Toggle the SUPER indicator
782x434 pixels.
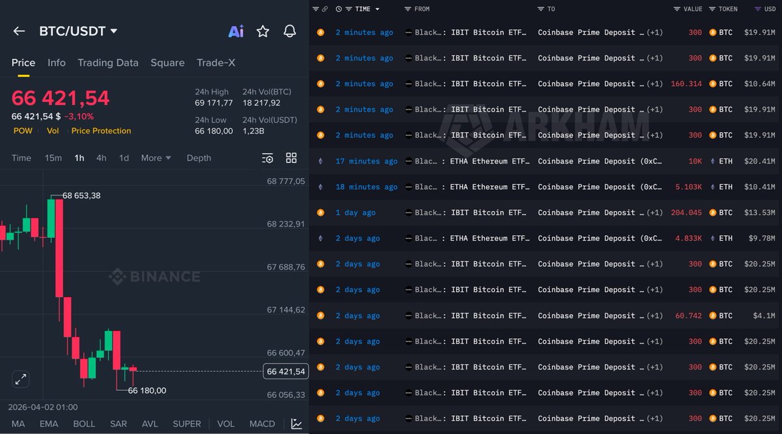point(187,424)
